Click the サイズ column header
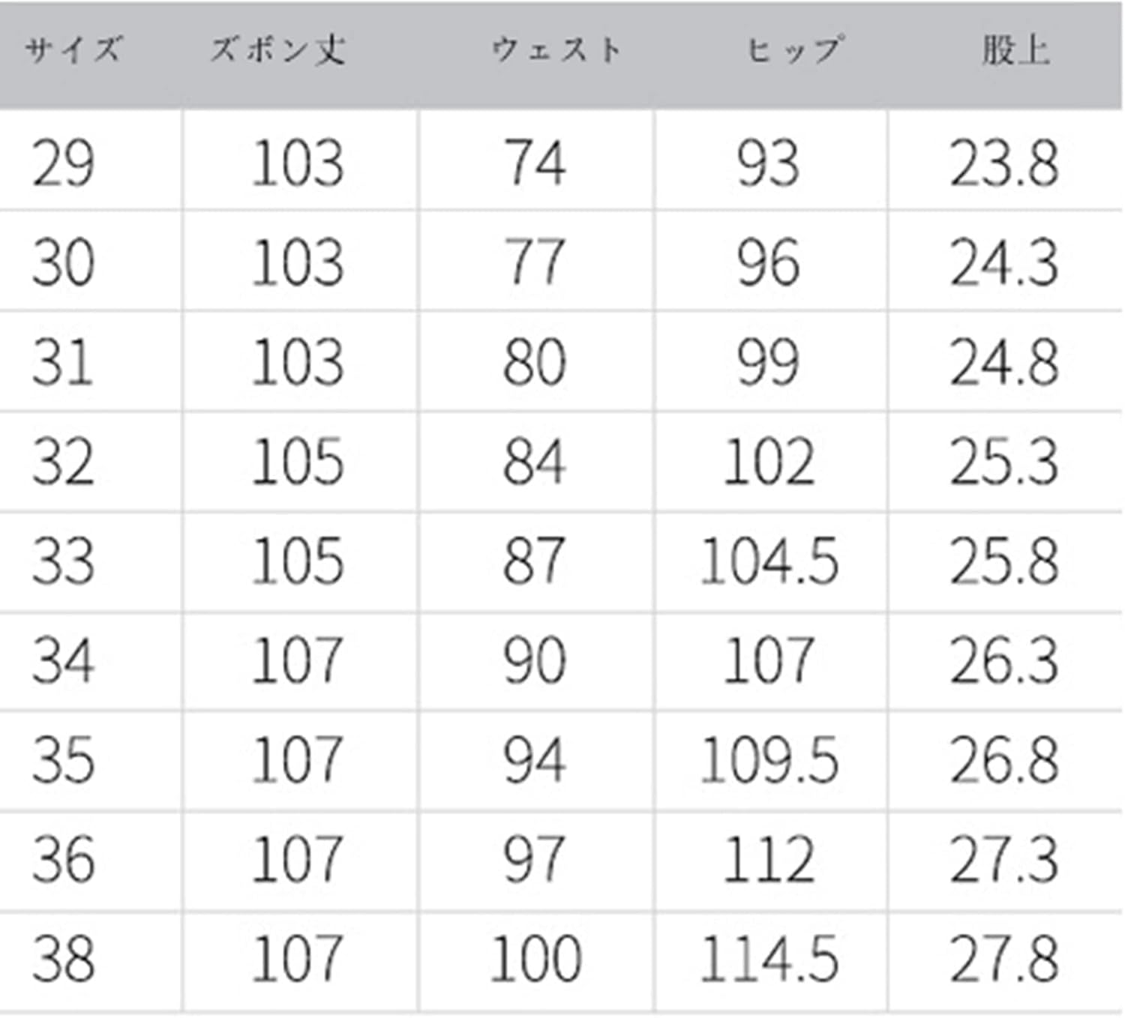Image resolution: width=1125 pixels, height=1018 pixels. pos(73,51)
